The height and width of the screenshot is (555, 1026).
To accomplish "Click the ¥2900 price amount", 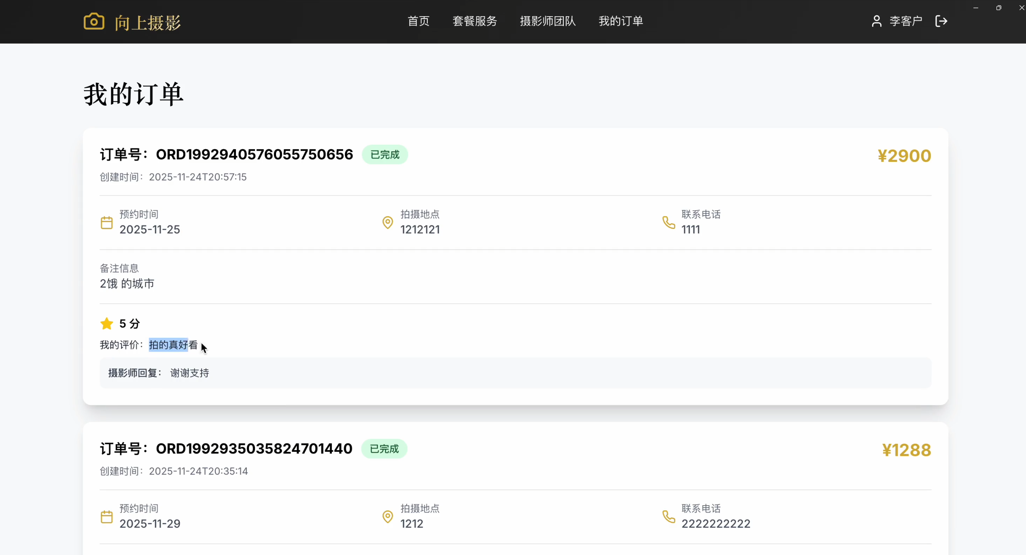I will coord(904,156).
